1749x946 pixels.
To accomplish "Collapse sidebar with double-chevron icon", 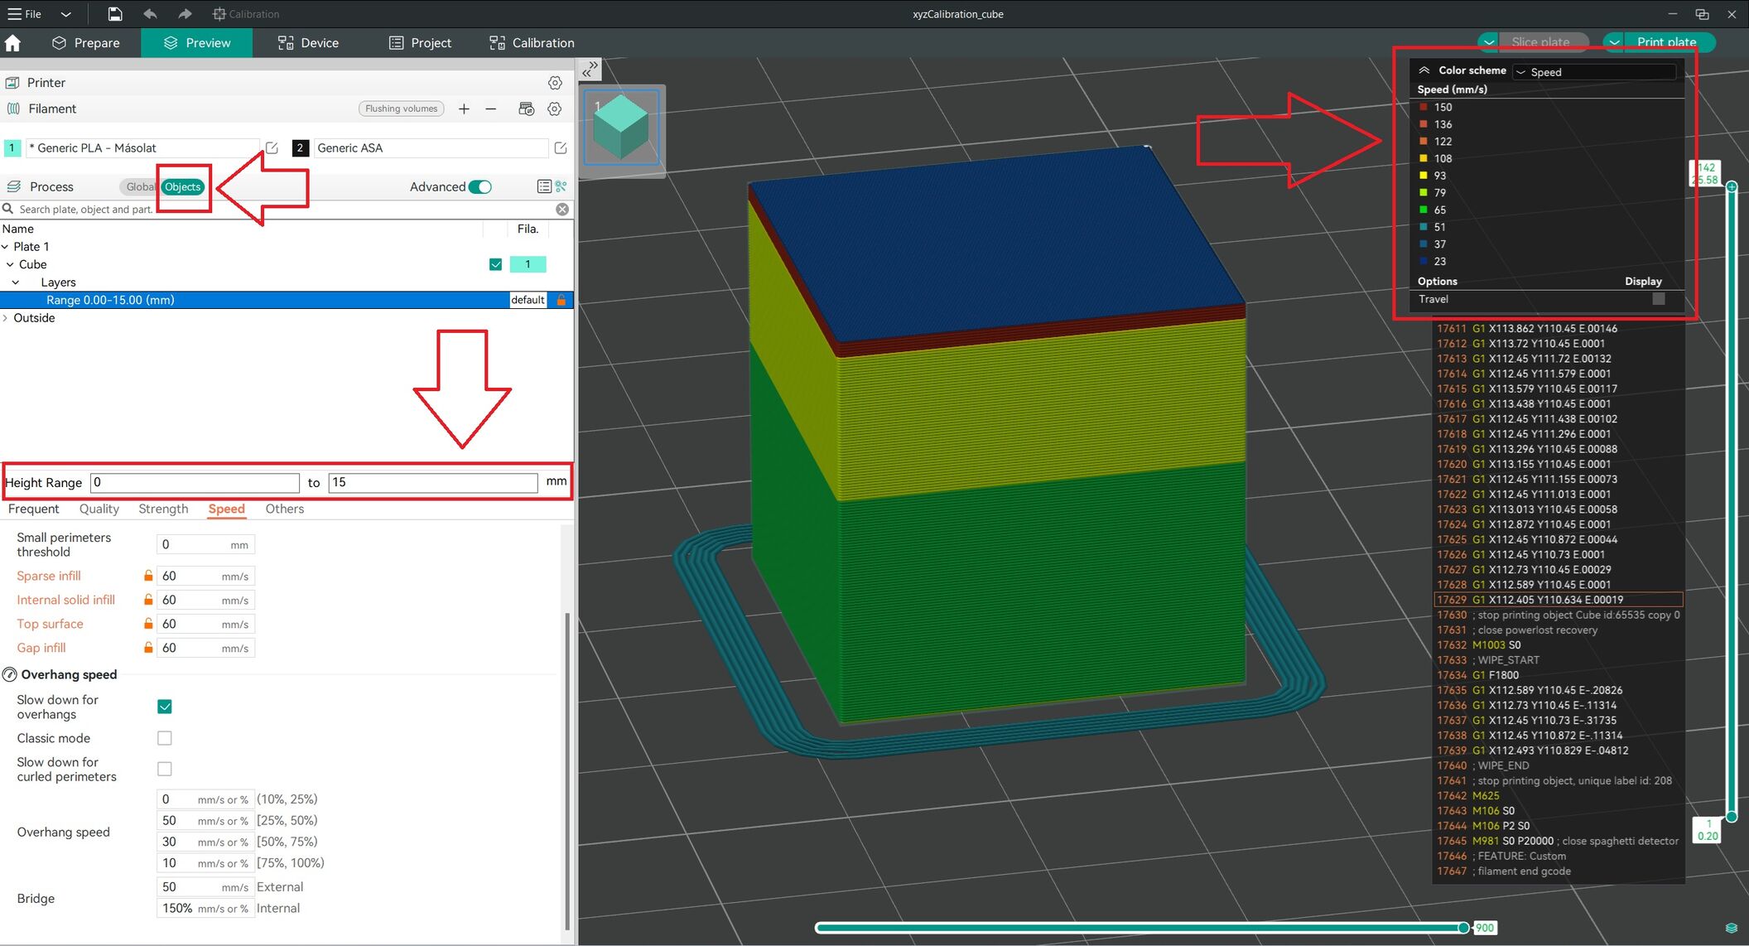I will [590, 69].
